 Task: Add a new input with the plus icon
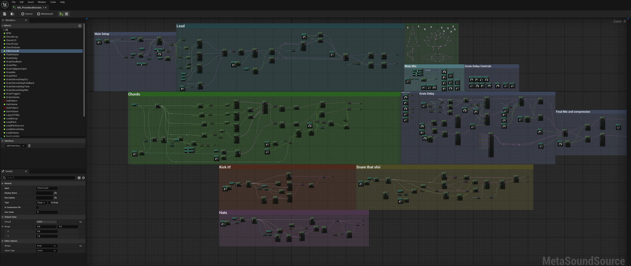[x=80, y=26]
